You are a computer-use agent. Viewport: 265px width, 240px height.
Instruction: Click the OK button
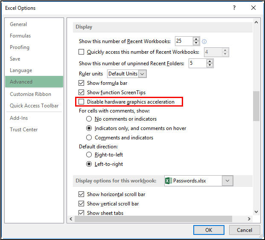(209, 230)
